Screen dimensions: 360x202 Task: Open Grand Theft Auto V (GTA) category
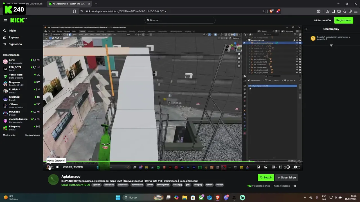click(x=76, y=185)
